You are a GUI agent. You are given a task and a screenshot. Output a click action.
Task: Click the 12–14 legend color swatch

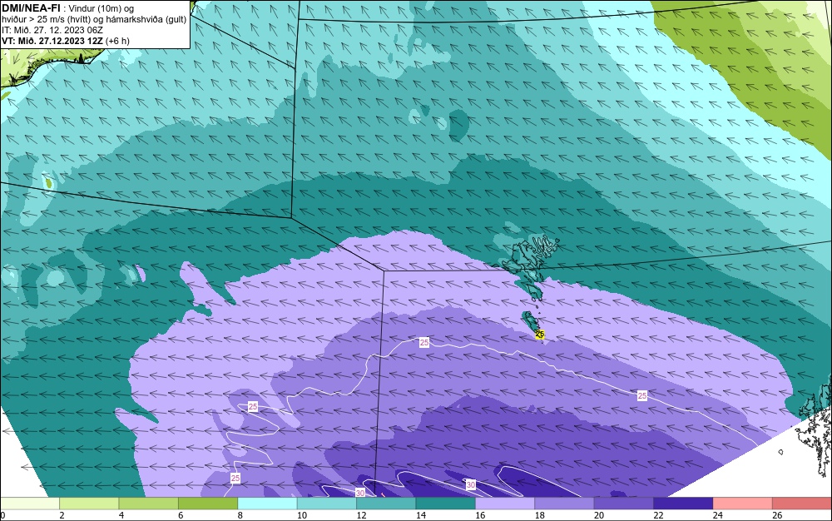pyautogui.click(x=386, y=504)
